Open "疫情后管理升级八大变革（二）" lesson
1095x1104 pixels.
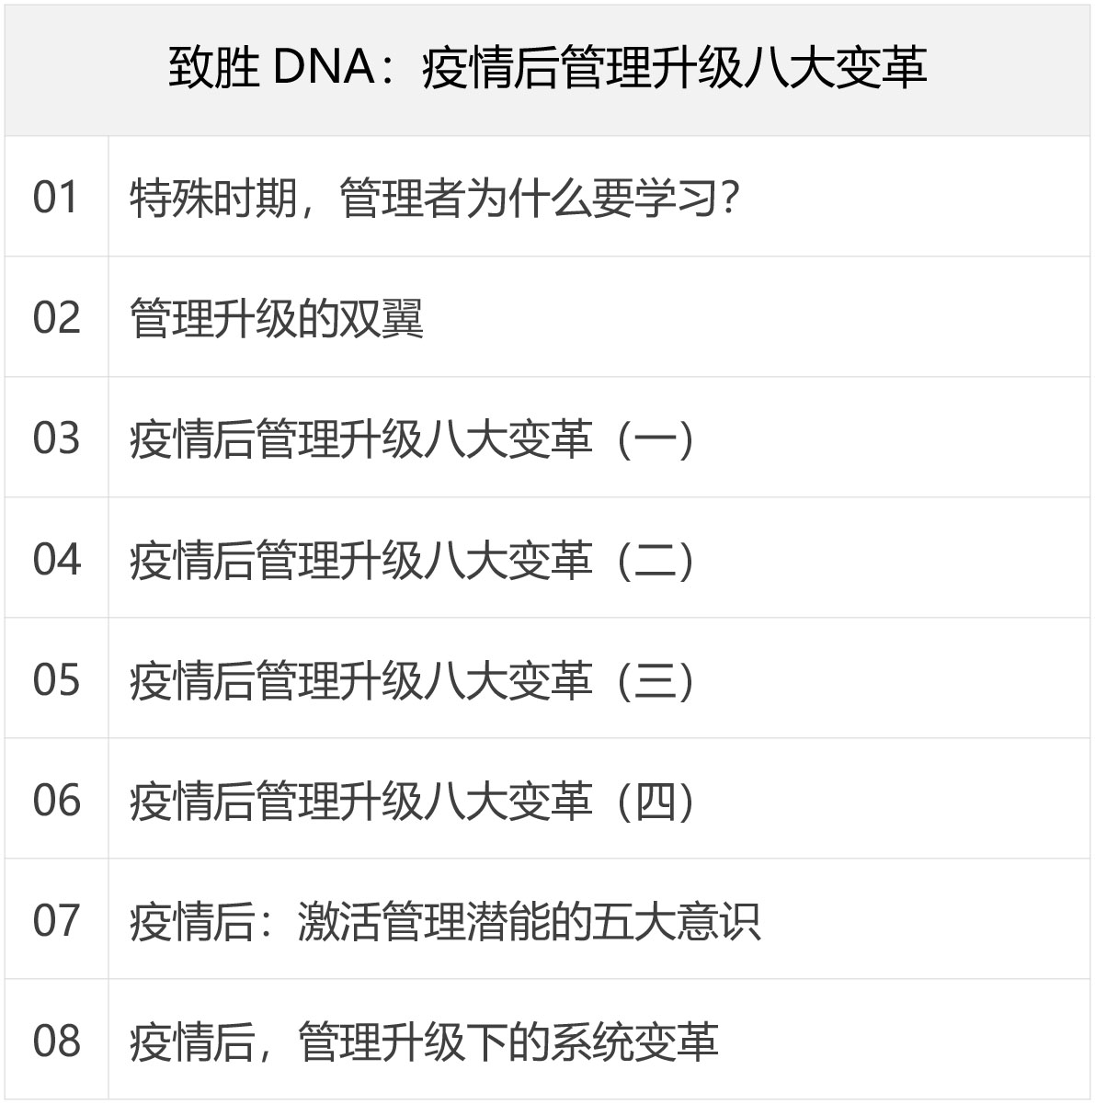(x=412, y=560)
